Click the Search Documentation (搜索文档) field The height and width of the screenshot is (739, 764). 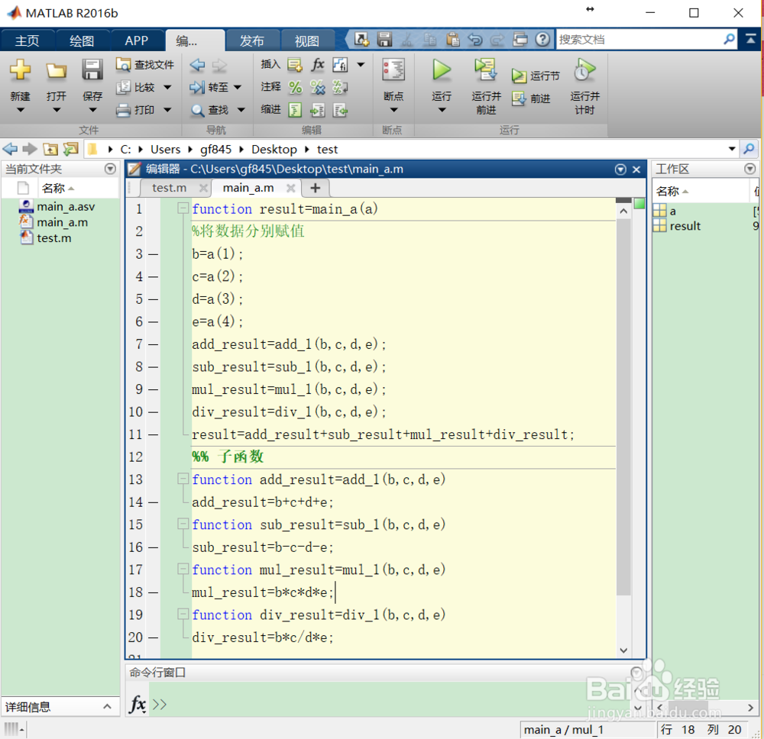639,40
